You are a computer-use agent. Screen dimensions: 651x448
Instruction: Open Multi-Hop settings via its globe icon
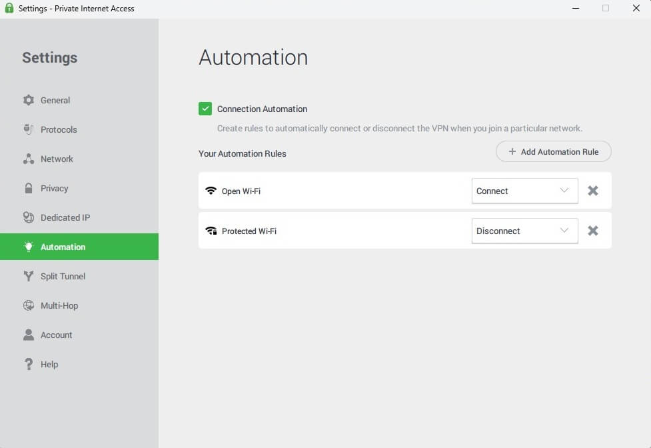[x=29, y=305]
